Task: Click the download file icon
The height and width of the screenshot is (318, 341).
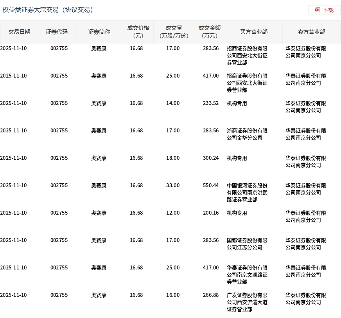Action: pos(317,10)
